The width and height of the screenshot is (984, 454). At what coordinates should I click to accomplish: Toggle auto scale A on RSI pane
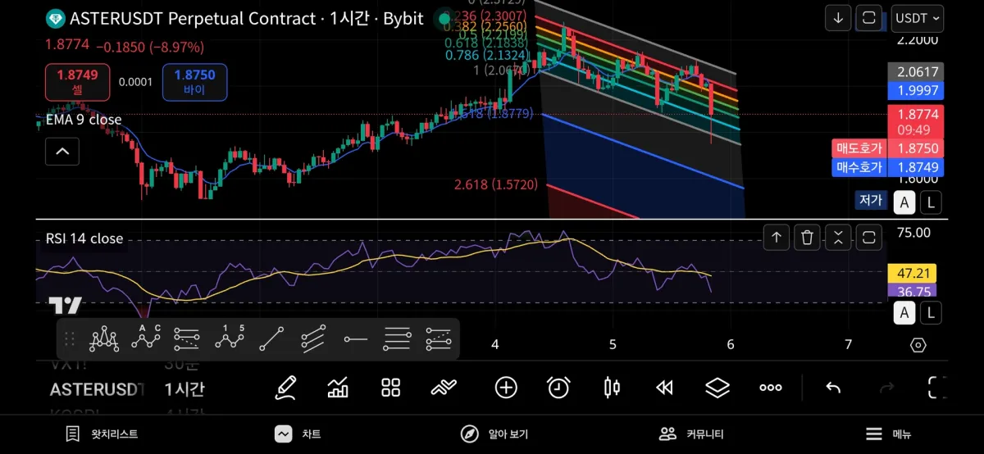[x=904, y=312]
